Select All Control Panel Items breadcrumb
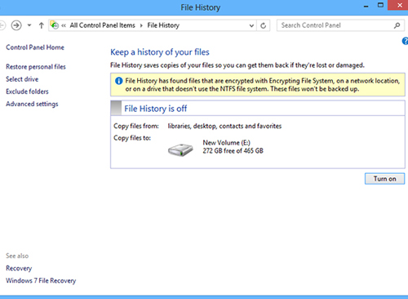 tap(102, 25)
